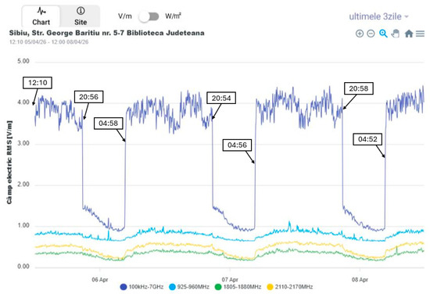Click the zoom in plus icon
This screenshot has width=430, height=294.
[360, 34]
